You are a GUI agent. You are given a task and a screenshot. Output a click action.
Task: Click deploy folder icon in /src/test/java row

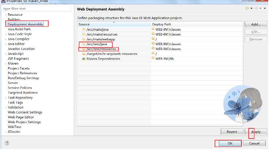[153, 44]
